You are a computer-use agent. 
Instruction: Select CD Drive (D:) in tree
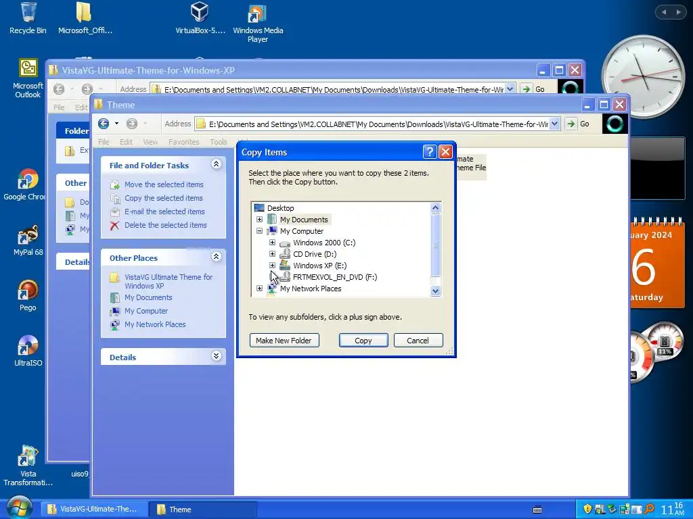(315, 254)
